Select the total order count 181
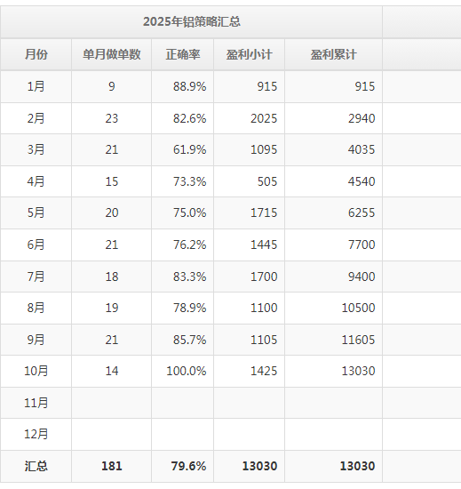This screenshot has height=489, width=461. [x=112, y=466]
